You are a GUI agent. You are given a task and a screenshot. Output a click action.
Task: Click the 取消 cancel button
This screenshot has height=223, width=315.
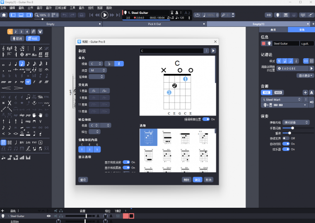click(x=209, y=180)
